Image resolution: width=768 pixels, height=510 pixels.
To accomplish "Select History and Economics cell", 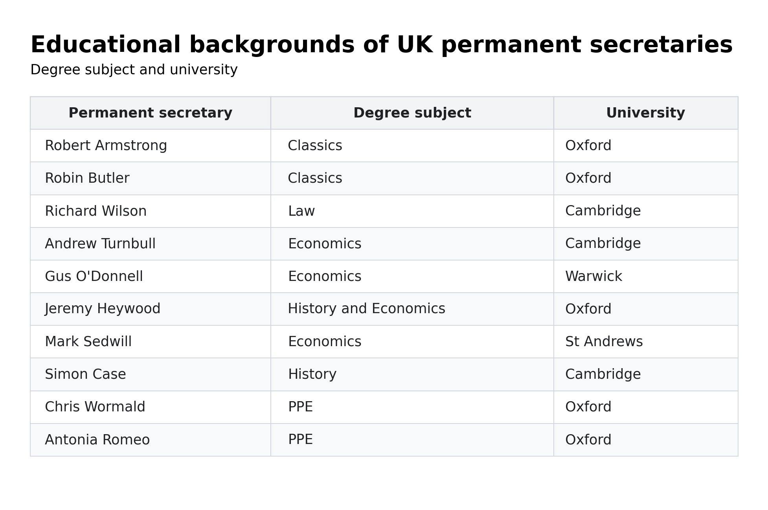I will coord(412,309).
